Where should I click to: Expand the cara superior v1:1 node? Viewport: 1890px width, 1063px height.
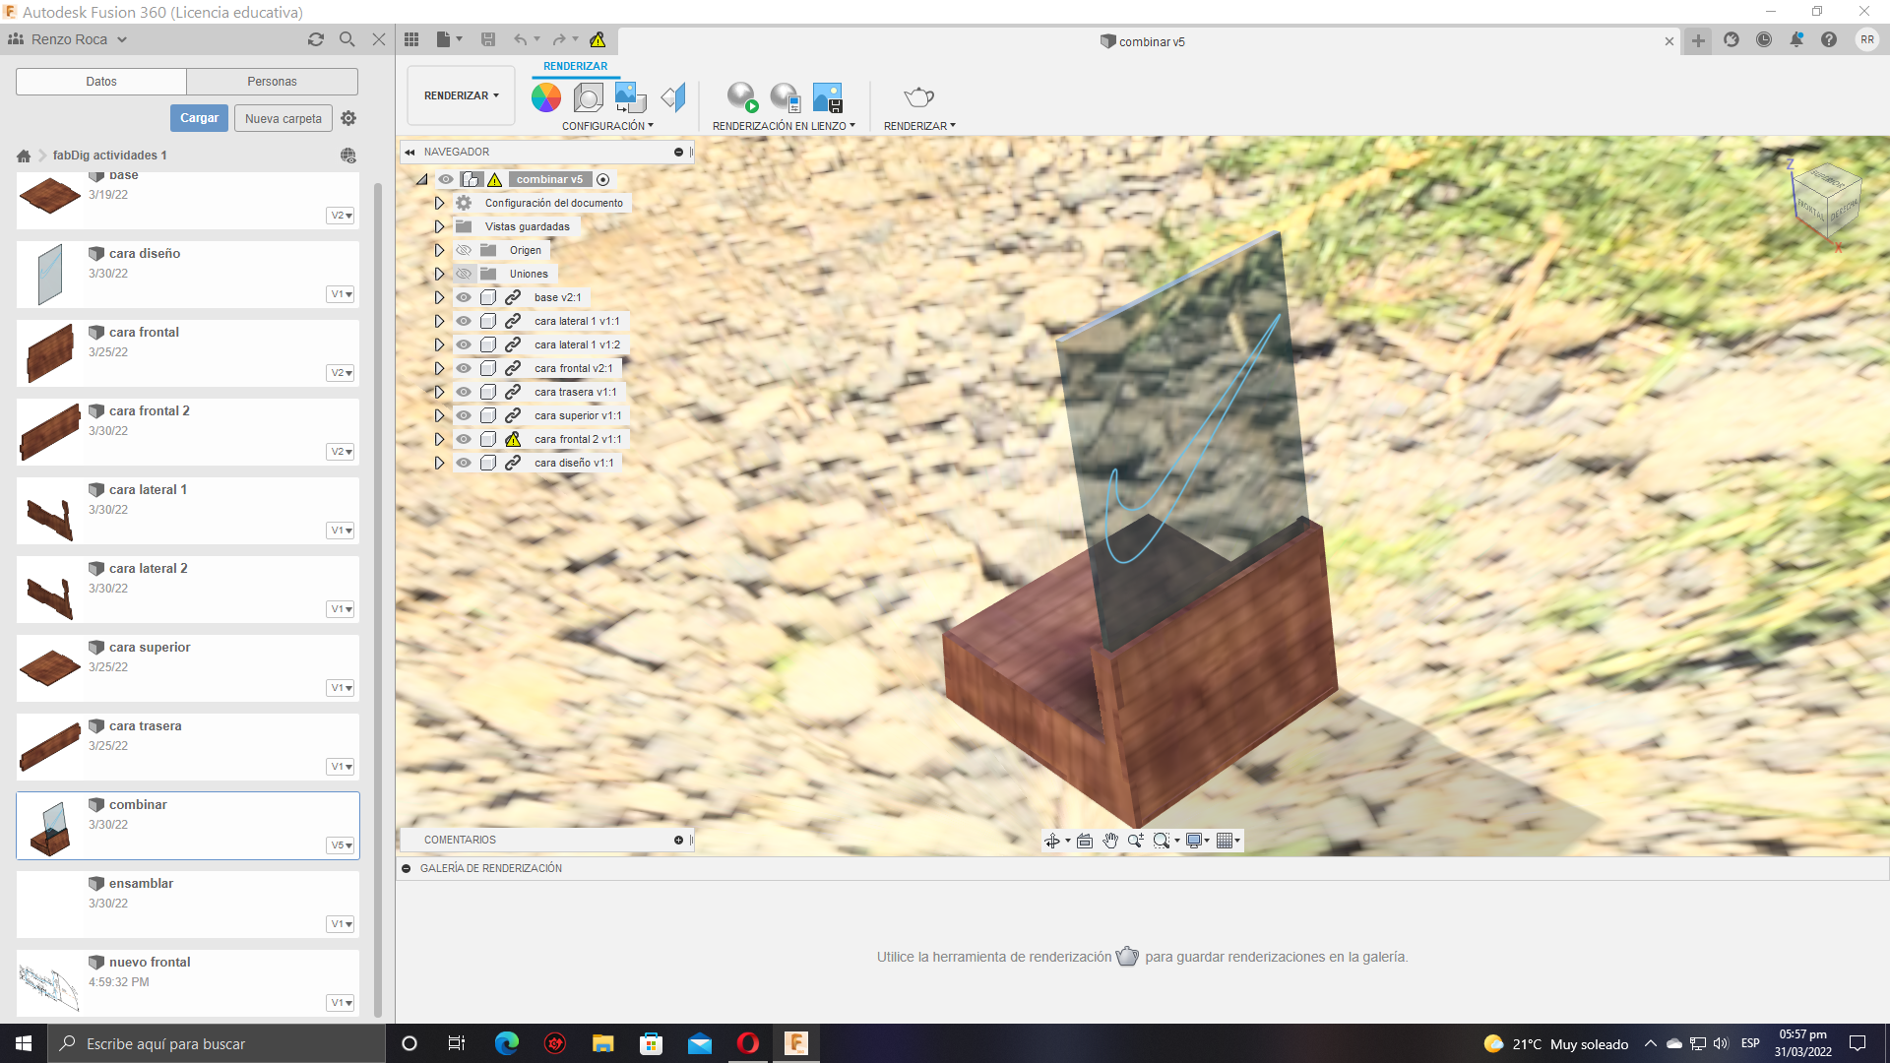pyautogui.click(x=439, y=415)
